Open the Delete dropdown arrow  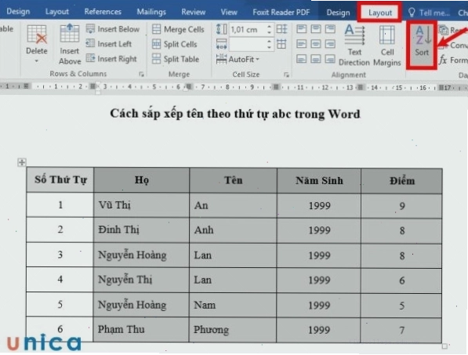click(37, 61)
